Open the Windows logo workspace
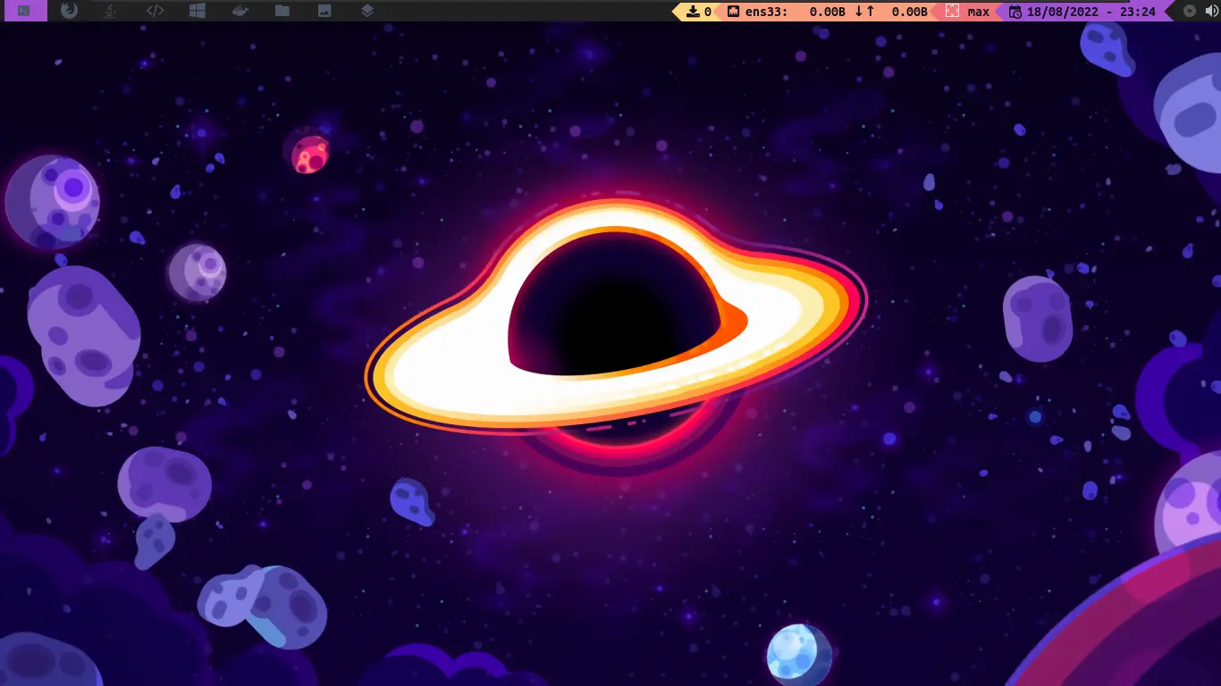The height and width of the screenshot is (686, 1221). click(x=198, y=11)
